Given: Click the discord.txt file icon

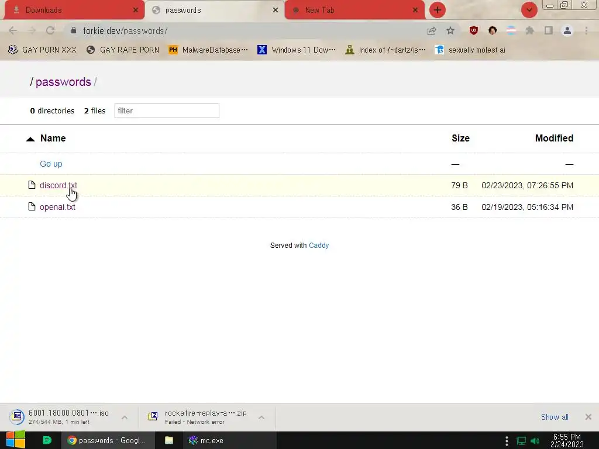Looking at the screenshot, I should tap(32, 185).
